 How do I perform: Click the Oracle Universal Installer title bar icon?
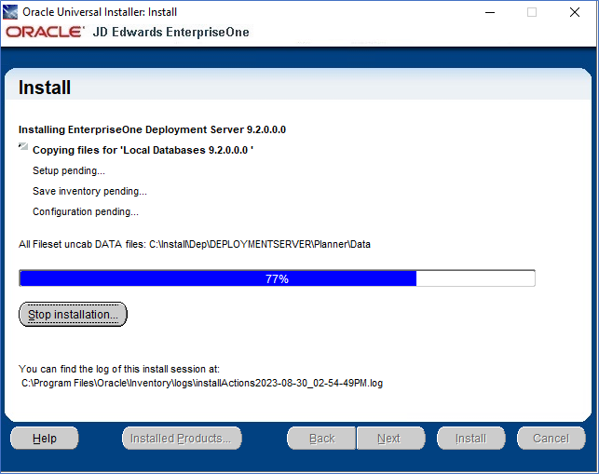(x=10, y=12)
